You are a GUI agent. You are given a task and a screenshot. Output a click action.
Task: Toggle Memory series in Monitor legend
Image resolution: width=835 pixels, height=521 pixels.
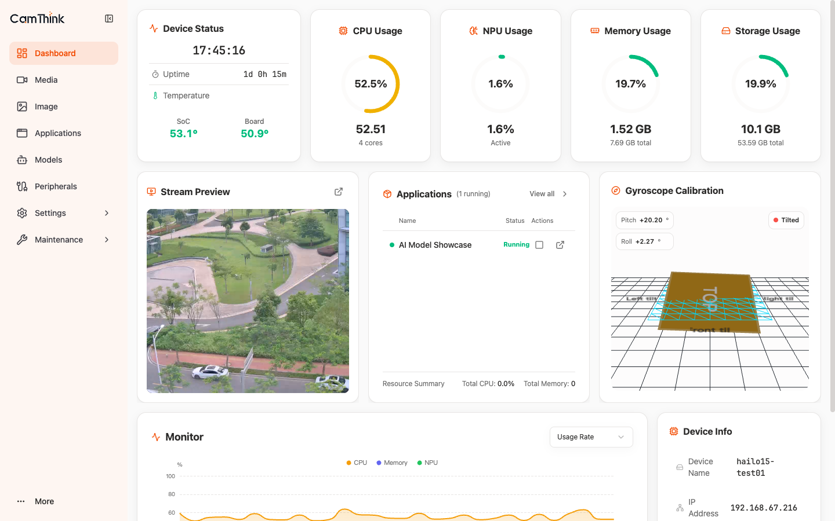392,463
